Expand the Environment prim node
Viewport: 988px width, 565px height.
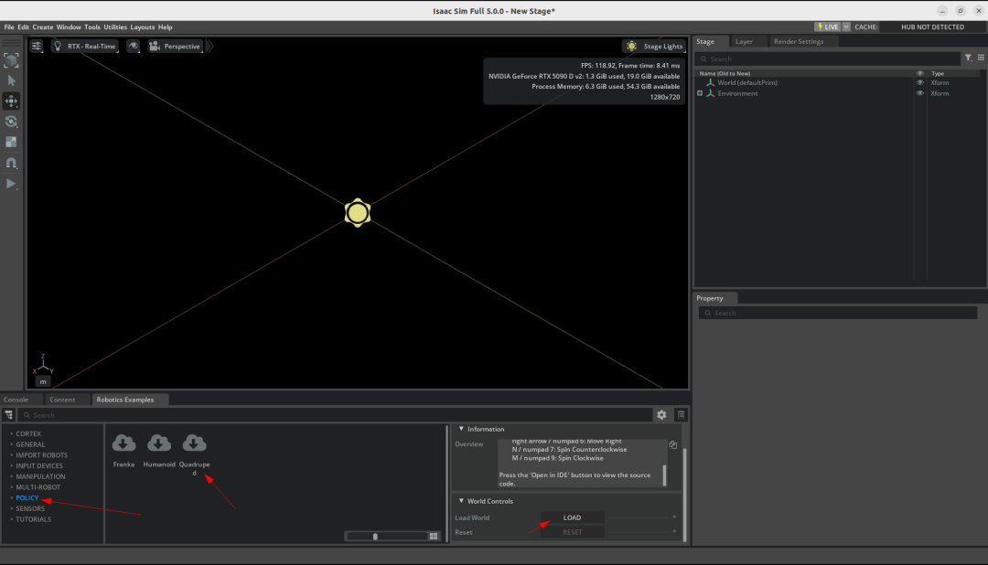[x=700, y=93]
